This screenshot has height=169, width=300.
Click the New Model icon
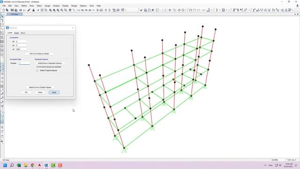tap(3, 10)
